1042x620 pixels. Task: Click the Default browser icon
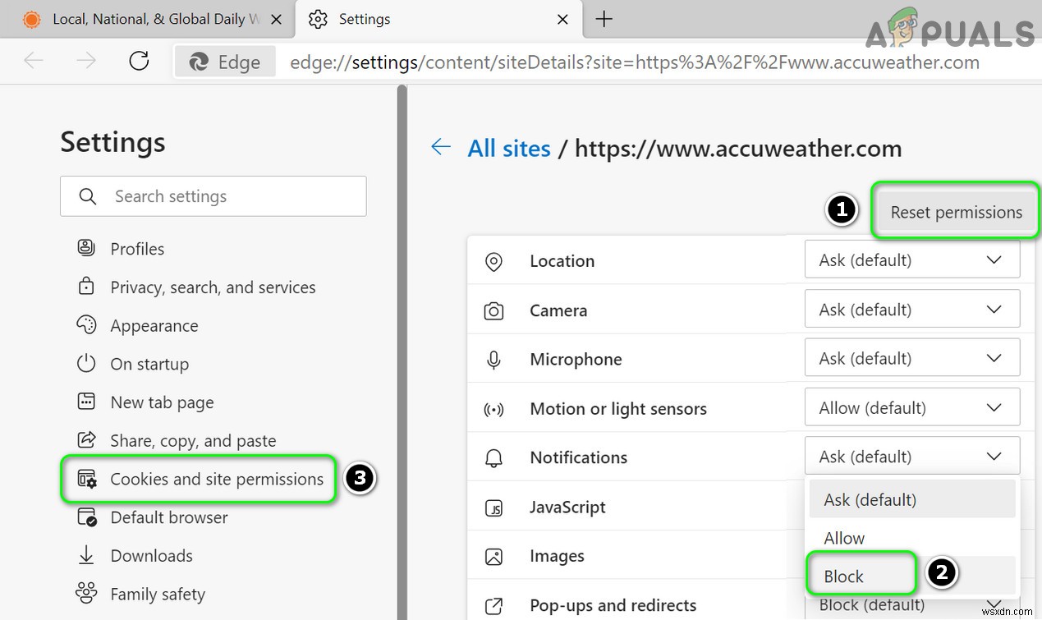pos(86,517)
